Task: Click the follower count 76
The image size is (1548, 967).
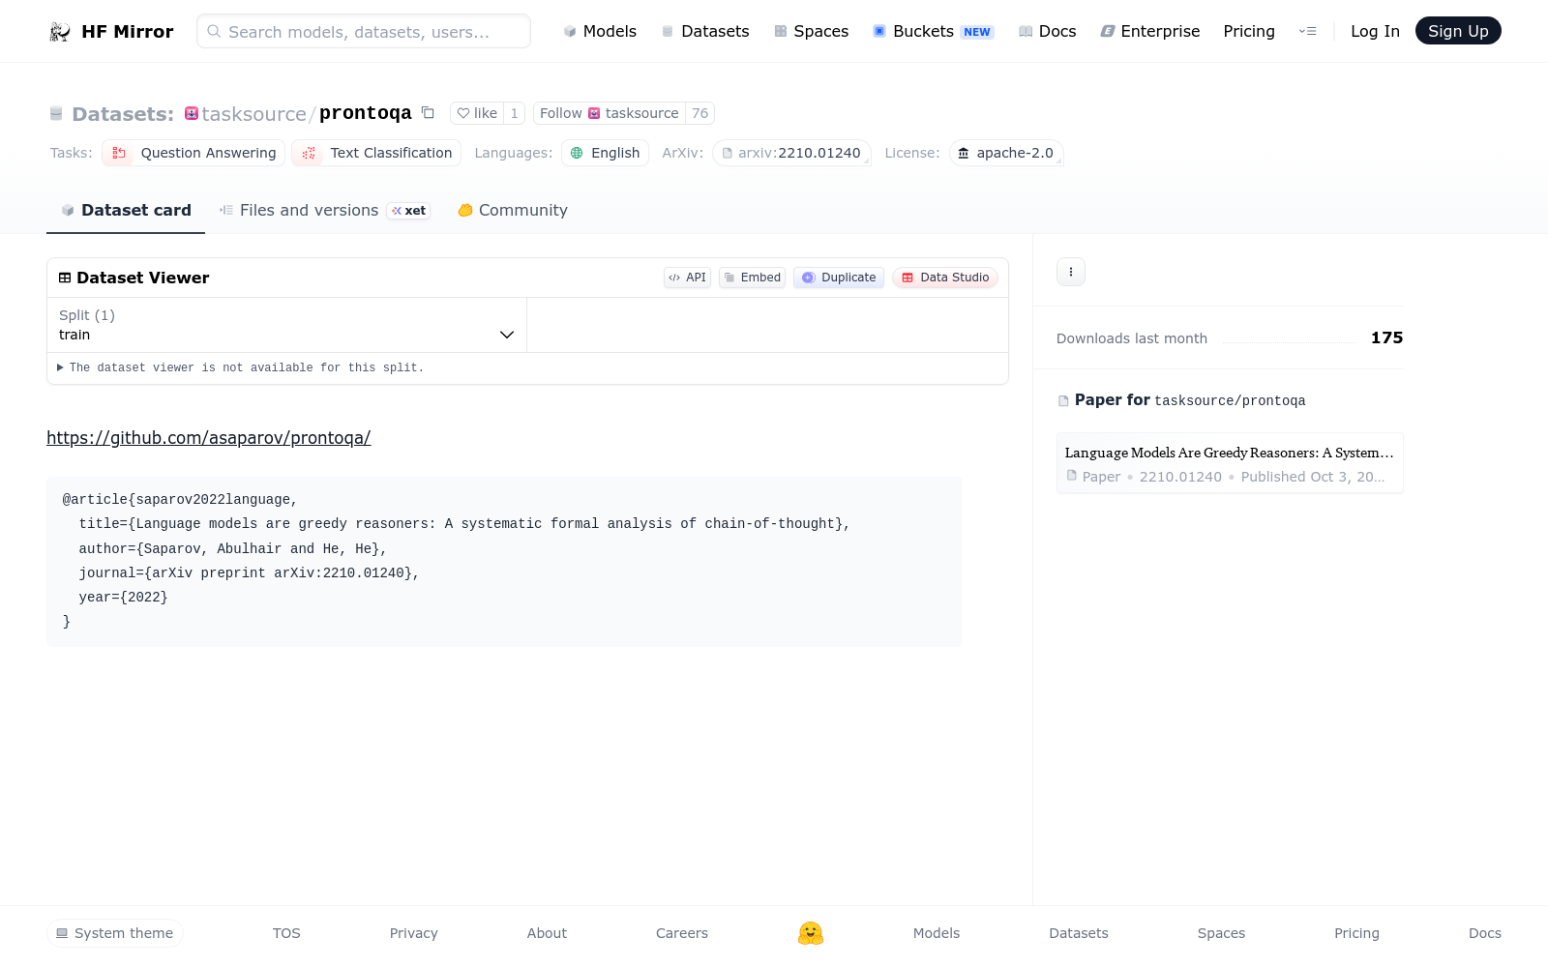Action: coord(700,113)
